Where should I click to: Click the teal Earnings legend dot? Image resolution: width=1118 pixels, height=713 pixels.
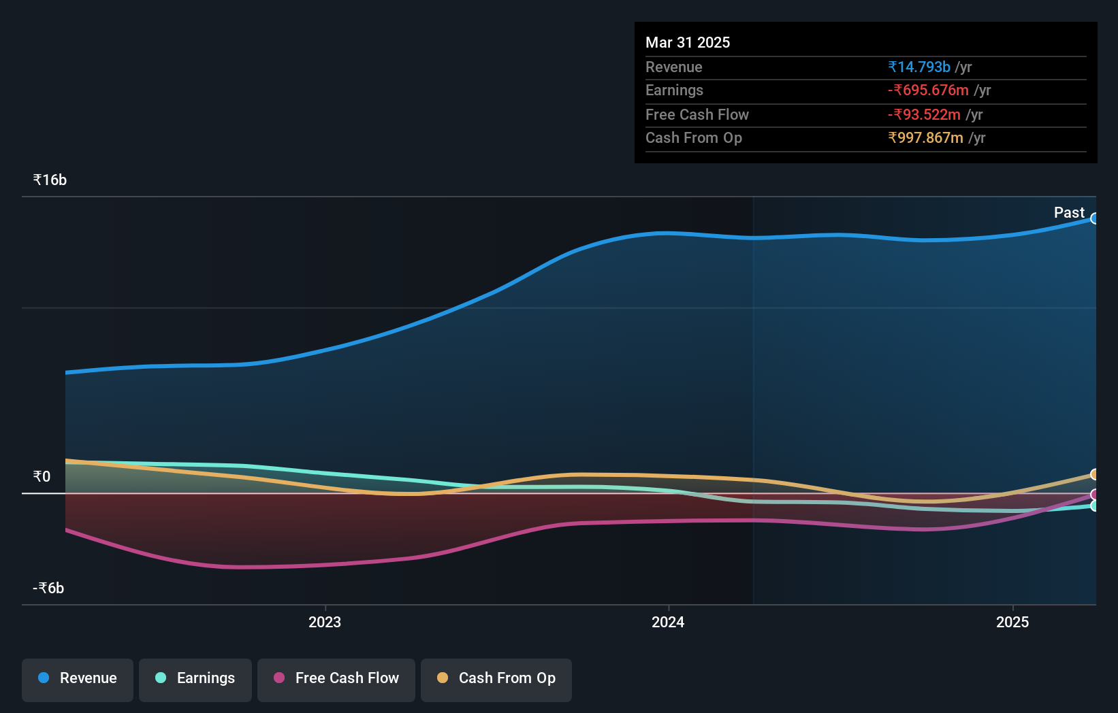pyautogui.click(x=161, y=678)
